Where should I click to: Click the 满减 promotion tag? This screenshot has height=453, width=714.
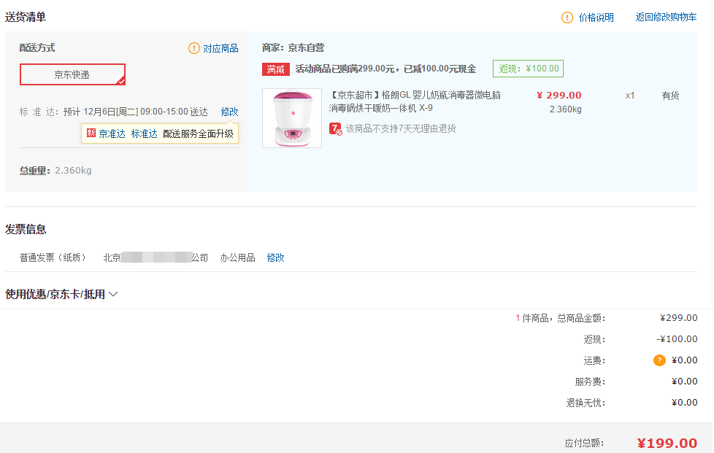(x=276, y=69)
